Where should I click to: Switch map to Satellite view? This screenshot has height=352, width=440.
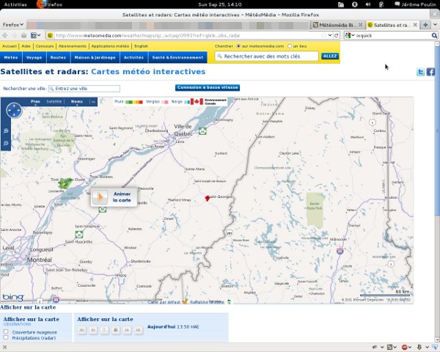point(54,102)
